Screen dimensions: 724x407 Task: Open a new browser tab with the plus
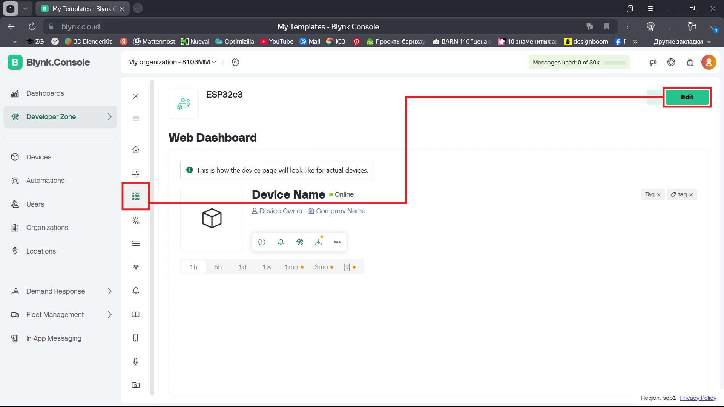[x=138, y=8]
